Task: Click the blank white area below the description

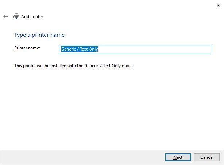Action: [x=112, y=108]
